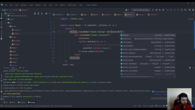Open the Problems tool window button

click(x=22, y=102)
